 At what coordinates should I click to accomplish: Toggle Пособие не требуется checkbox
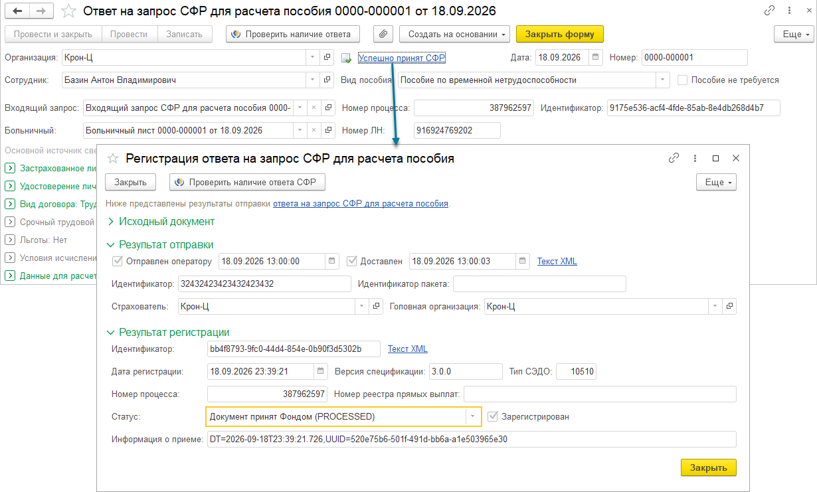point(682,80)
